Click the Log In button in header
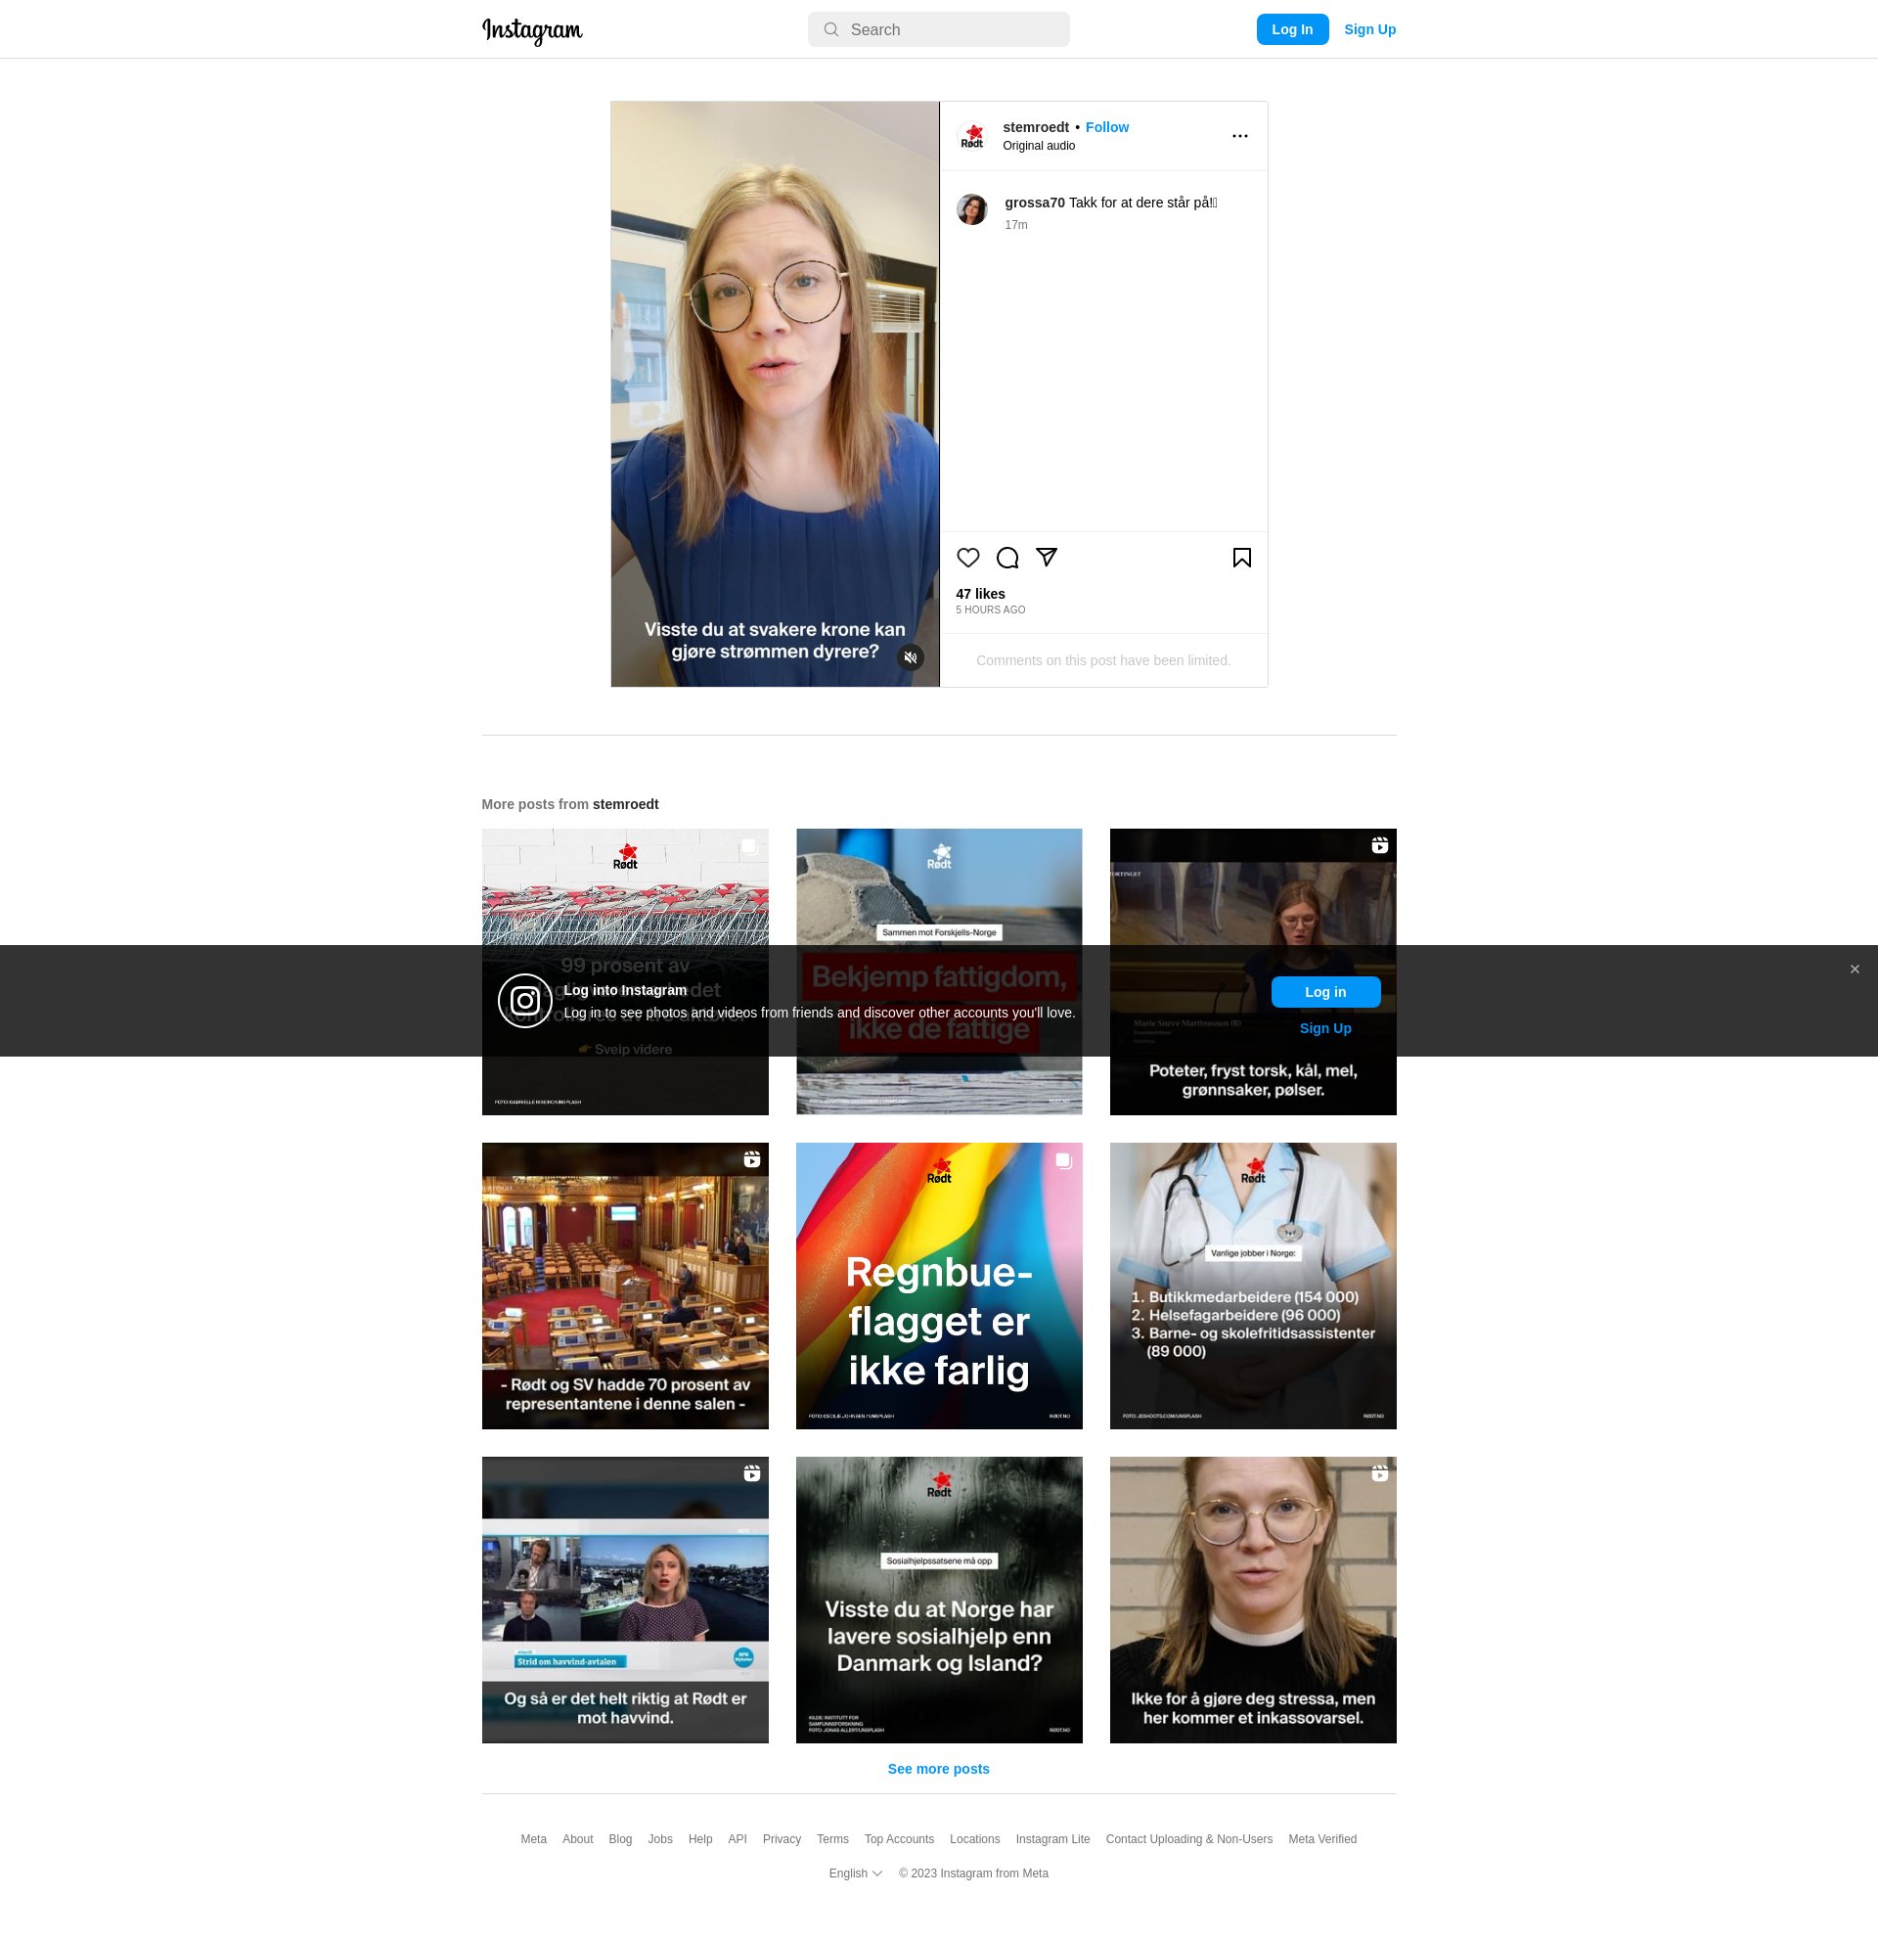The image size is (1878, 1941). click(1292, 29)
